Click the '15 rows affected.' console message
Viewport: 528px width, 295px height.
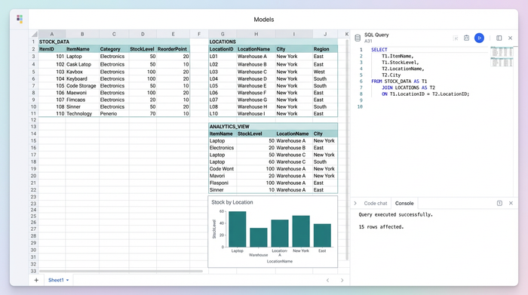point(381,227)
